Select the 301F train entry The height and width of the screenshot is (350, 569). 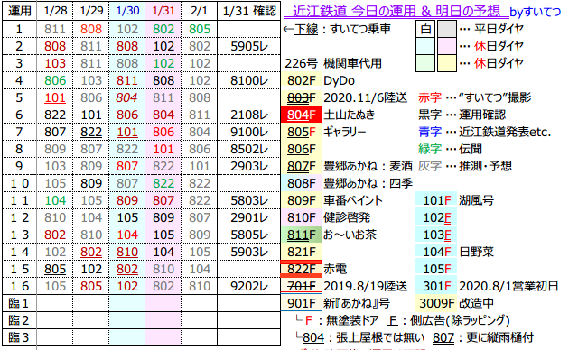436,286
